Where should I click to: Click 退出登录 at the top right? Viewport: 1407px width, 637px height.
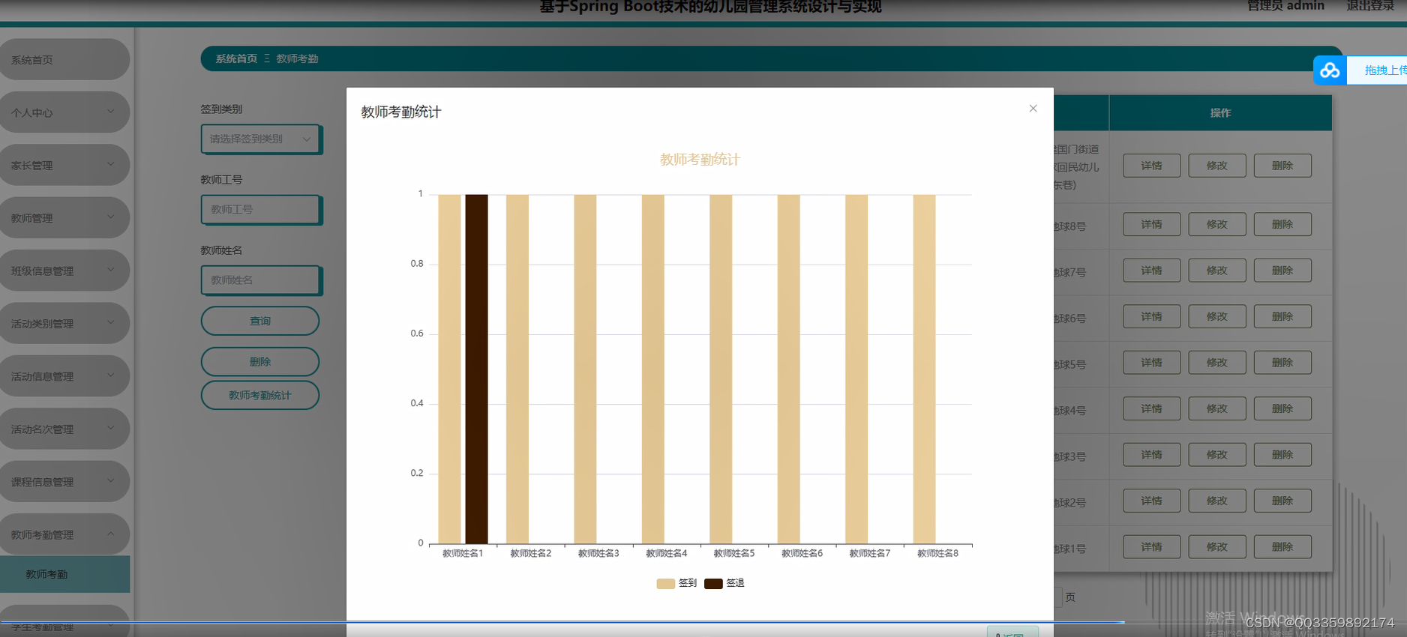pyautogui.click(x=1370, y=6)
